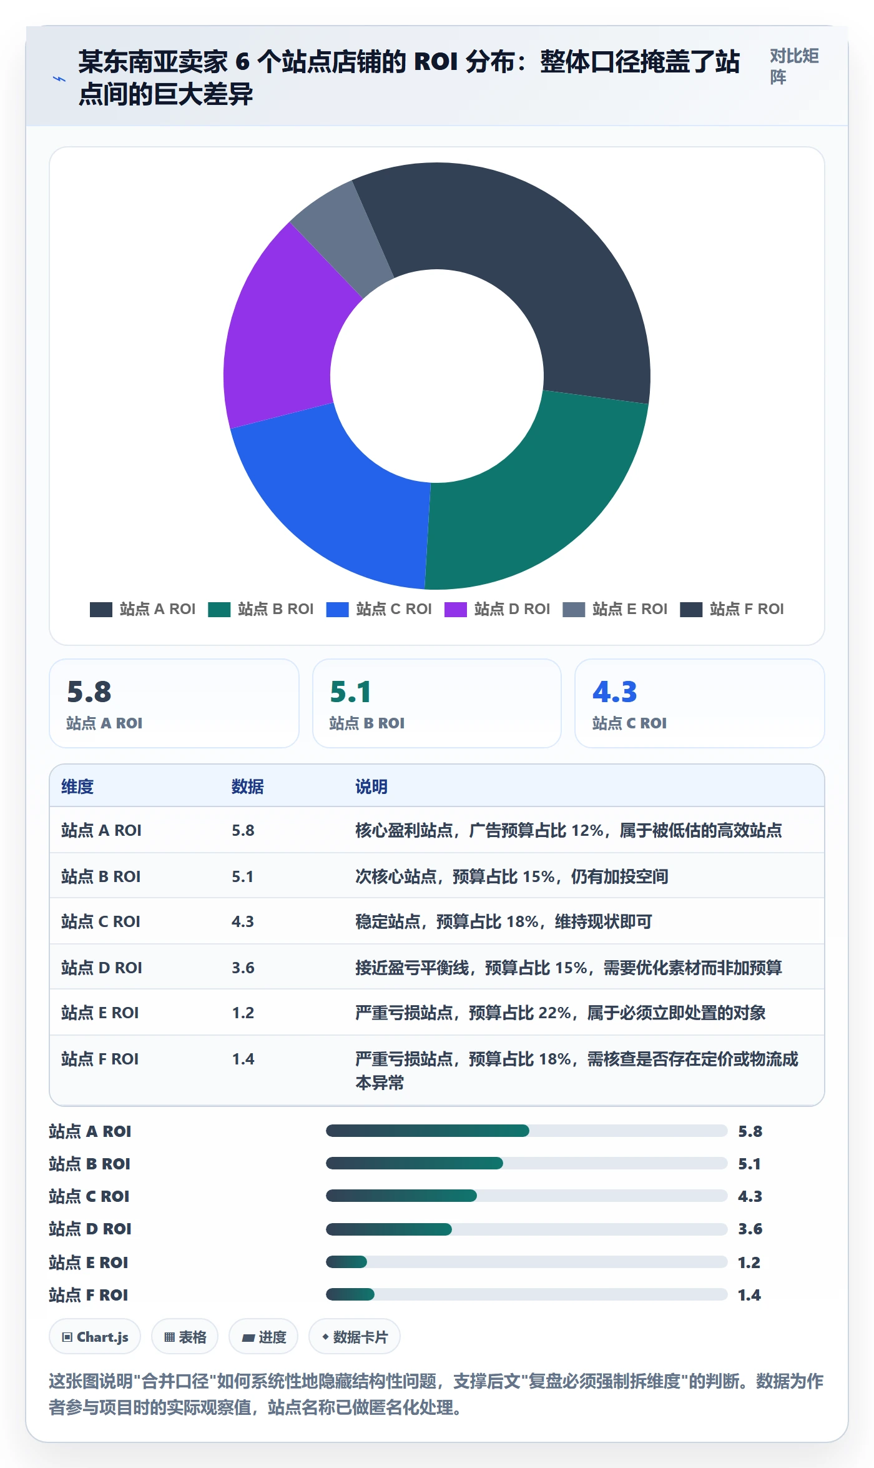The width and height of the screenshot is (874, 1468).
Task: Click the caption paragraph starting '这张图说明'
Action: [436, 1394]
